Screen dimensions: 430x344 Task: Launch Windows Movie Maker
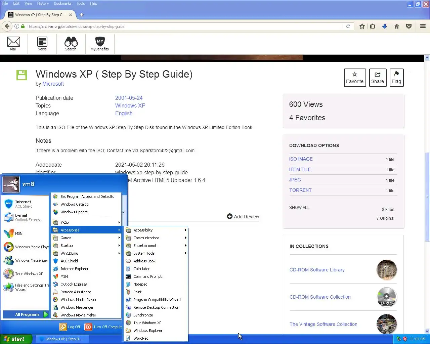point(86,315)
